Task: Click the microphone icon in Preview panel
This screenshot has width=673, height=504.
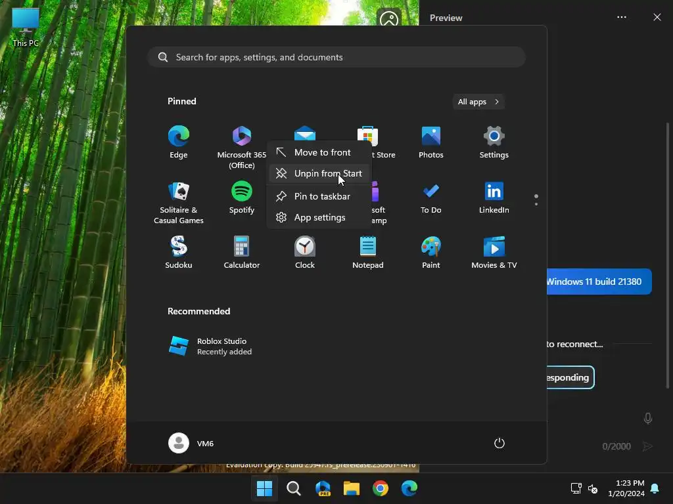Action: pos(648,418)
